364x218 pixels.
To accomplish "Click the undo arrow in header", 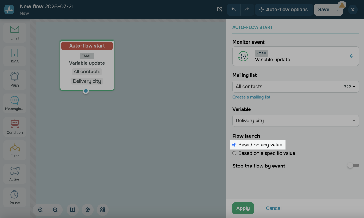I will tap(234, 10).
